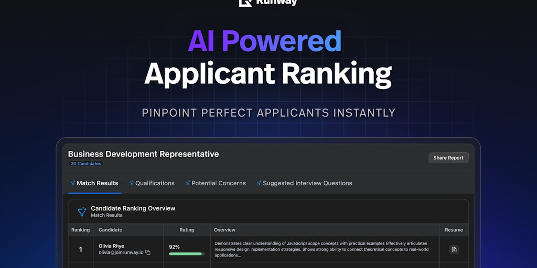Open Olivia Rhye candidate name
Screen dimensions: 537x268
pyautogui.click(x=111, y=246)
